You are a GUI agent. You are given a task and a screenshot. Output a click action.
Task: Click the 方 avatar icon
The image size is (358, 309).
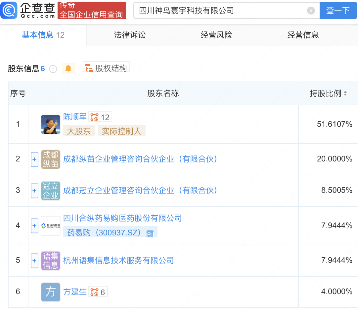[x=51, y=292]
